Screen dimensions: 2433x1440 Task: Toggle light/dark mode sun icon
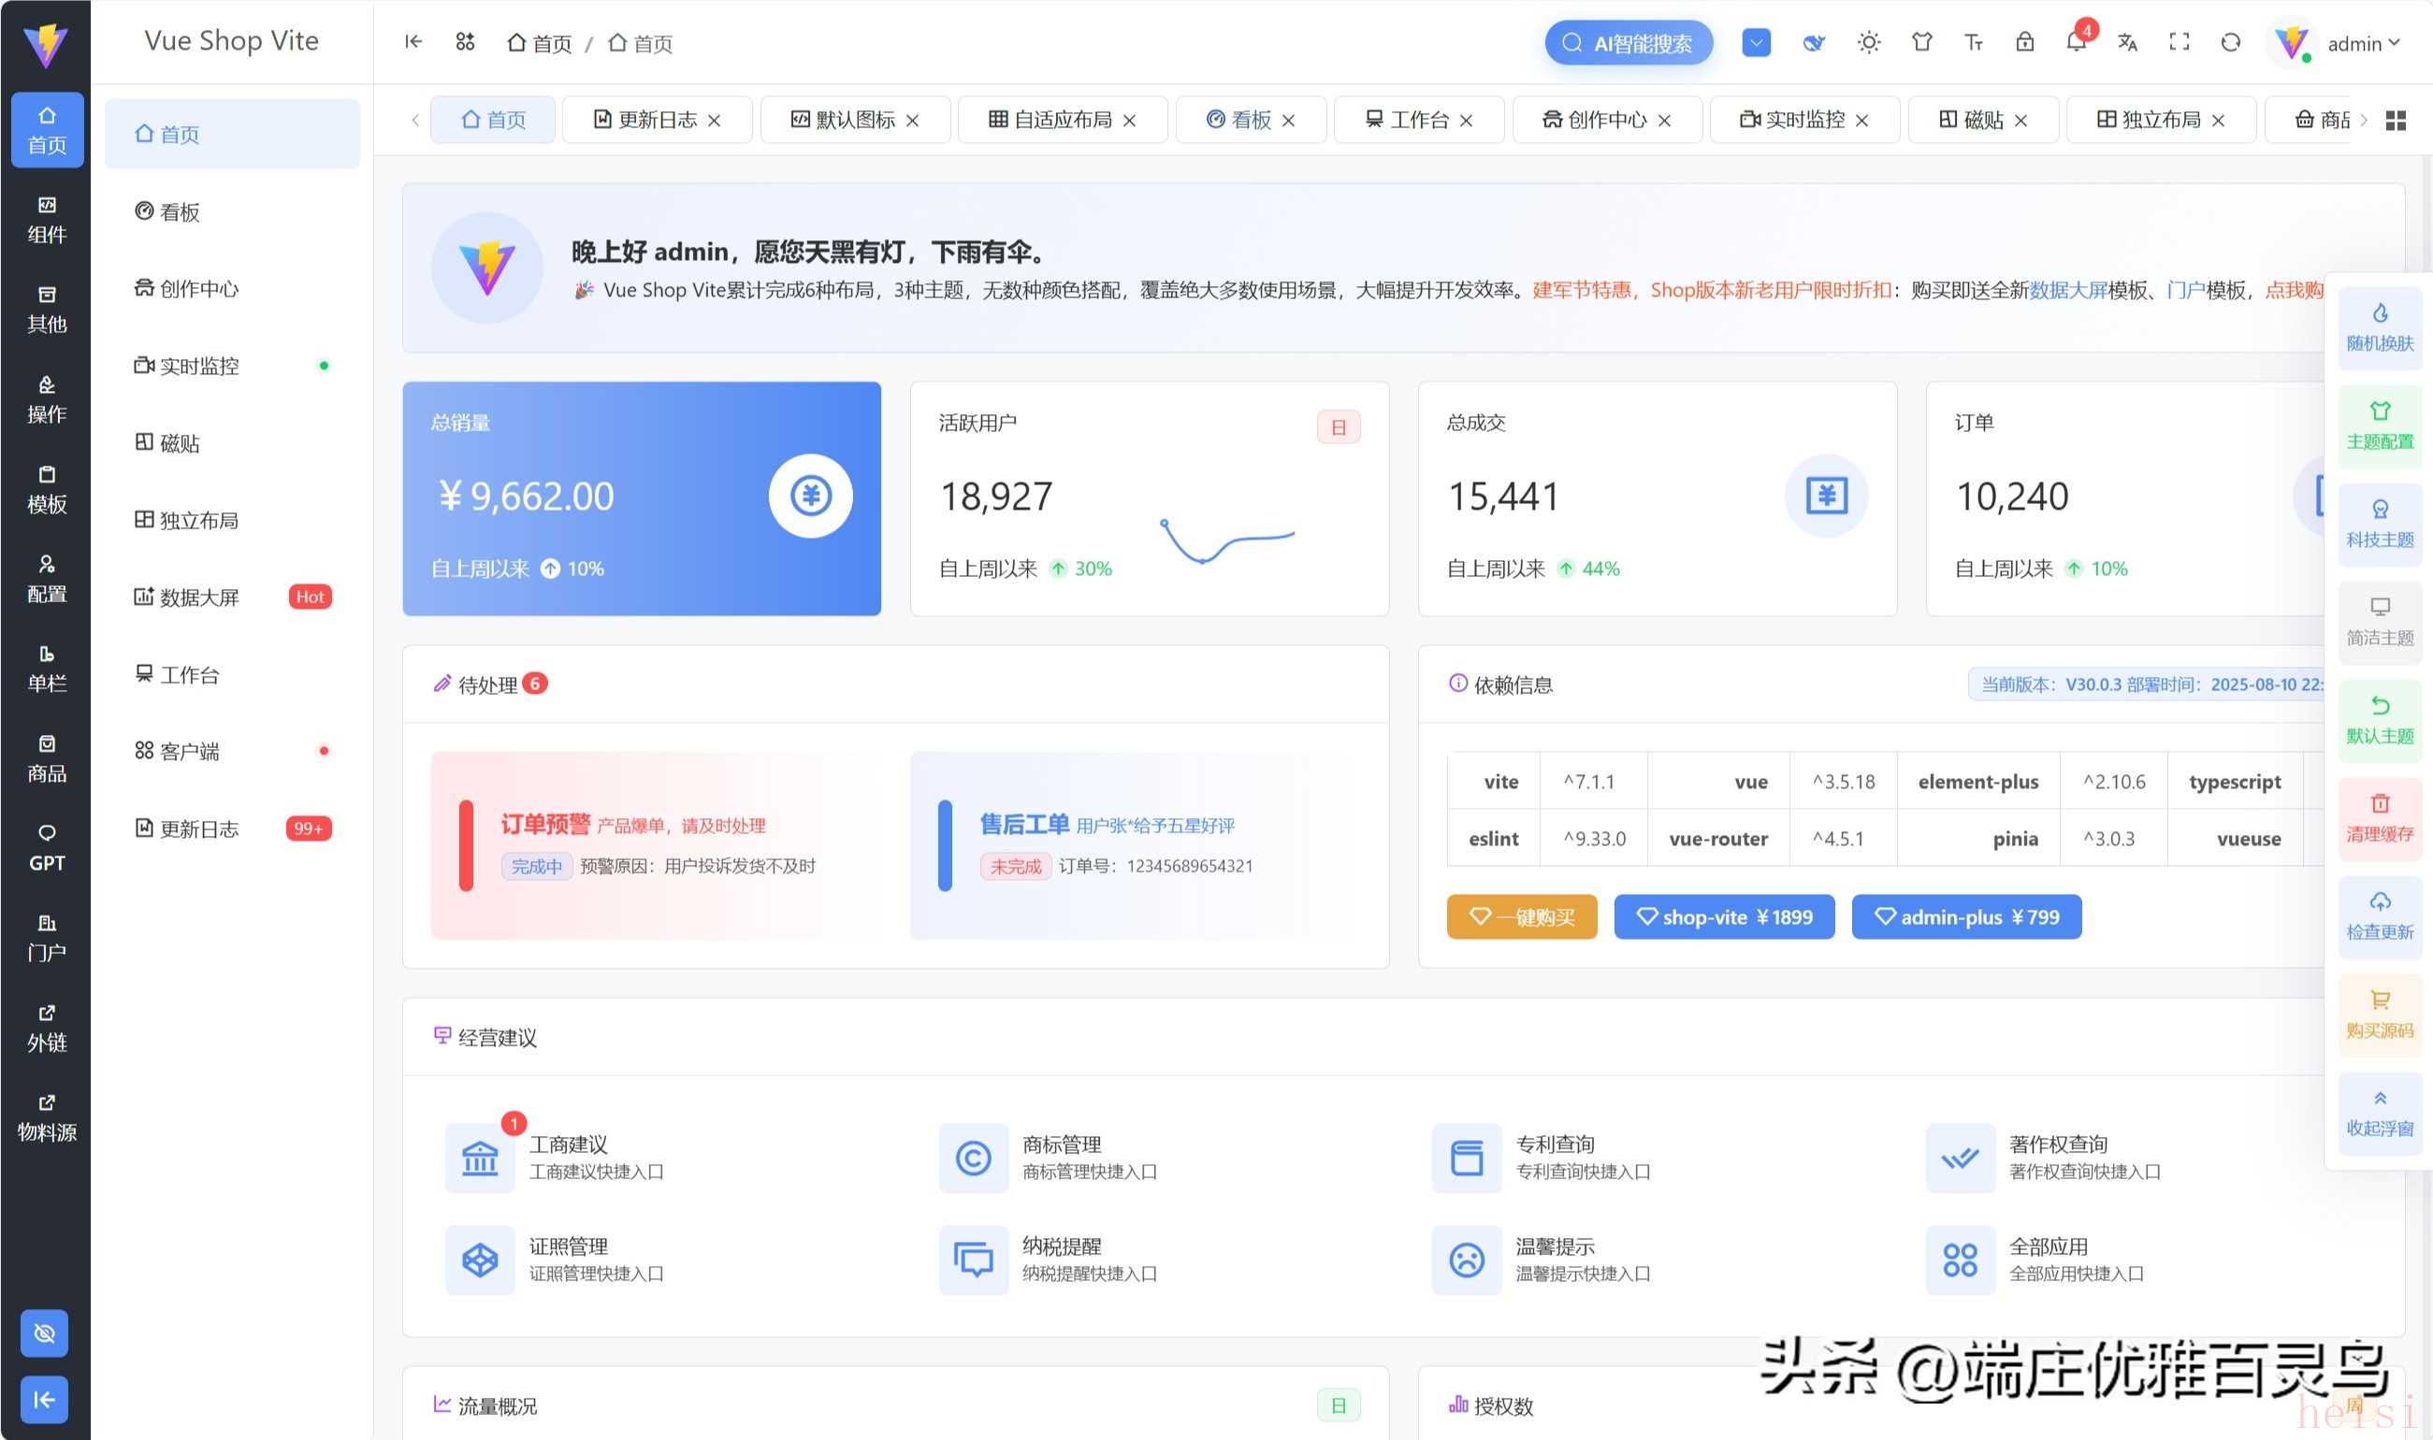[x=1868, y=43]
